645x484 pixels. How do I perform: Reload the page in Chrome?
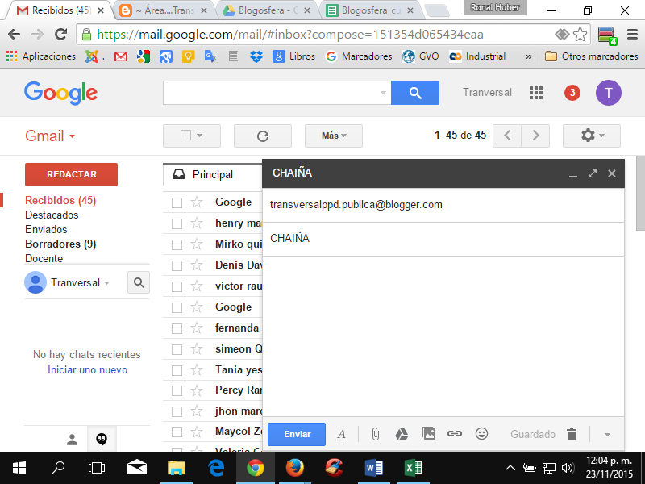click(61, 35)
